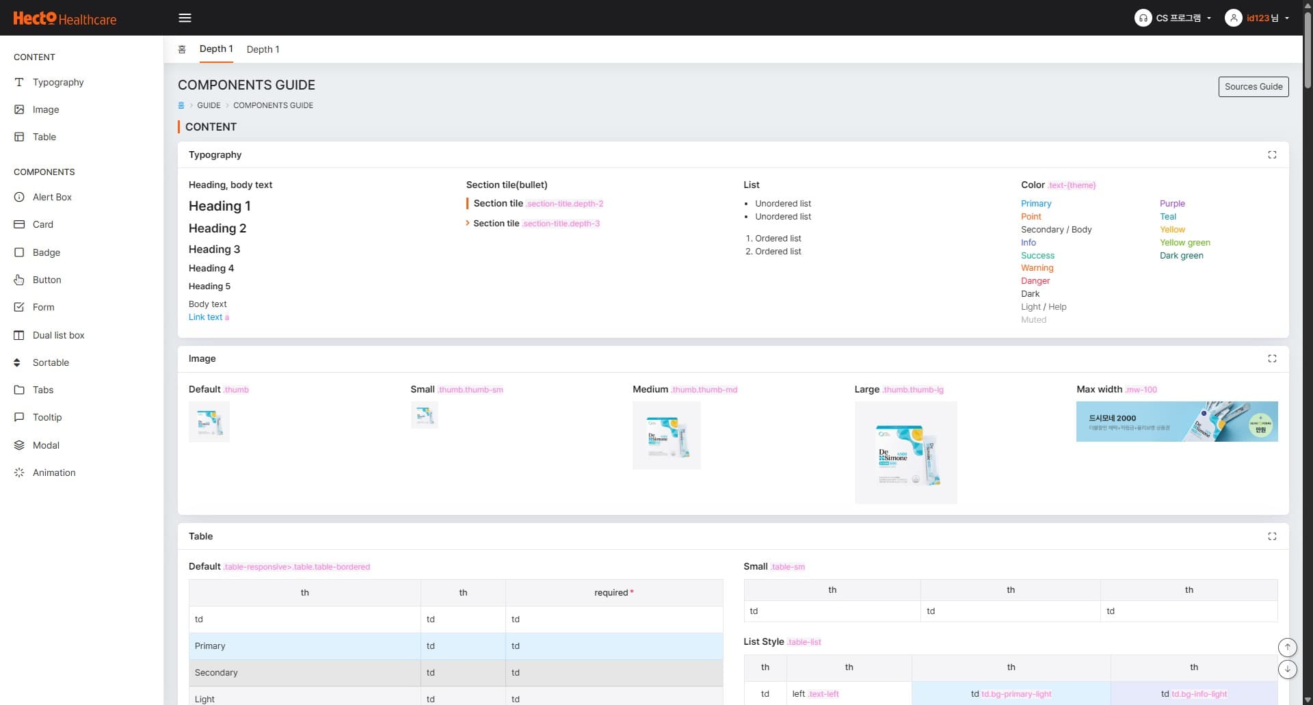Expand the Typography card to fullscreen
The width and height of the screenshot is (1313, 705).
pyautogui.click(x=1272, y=155)
